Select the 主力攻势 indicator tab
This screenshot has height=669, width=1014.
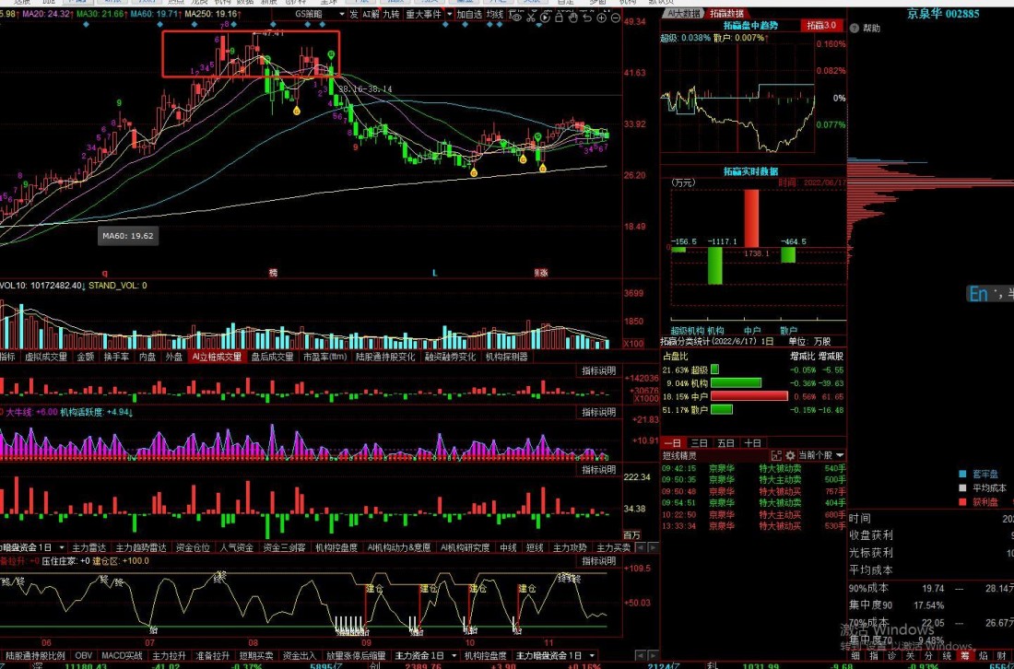[570, 547]
